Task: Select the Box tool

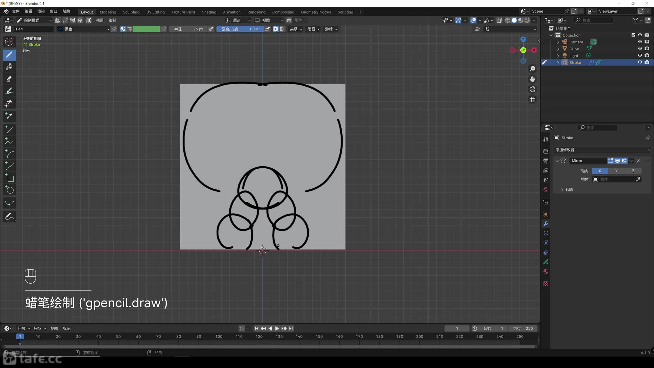Action: [x=9, y=178]
